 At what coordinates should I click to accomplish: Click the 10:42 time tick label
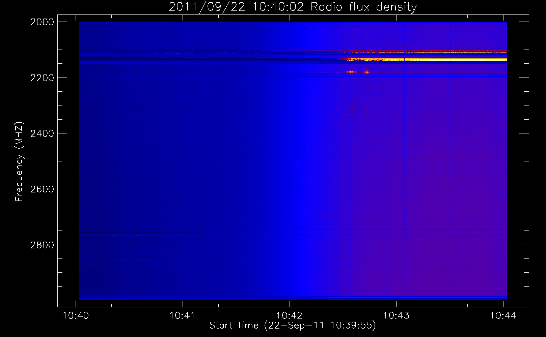pyautogui.click(x=290, y=315)
